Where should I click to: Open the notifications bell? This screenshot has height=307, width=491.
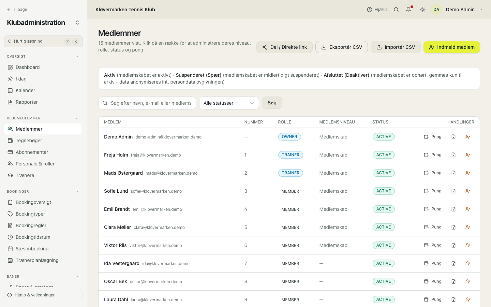(408, 10)
